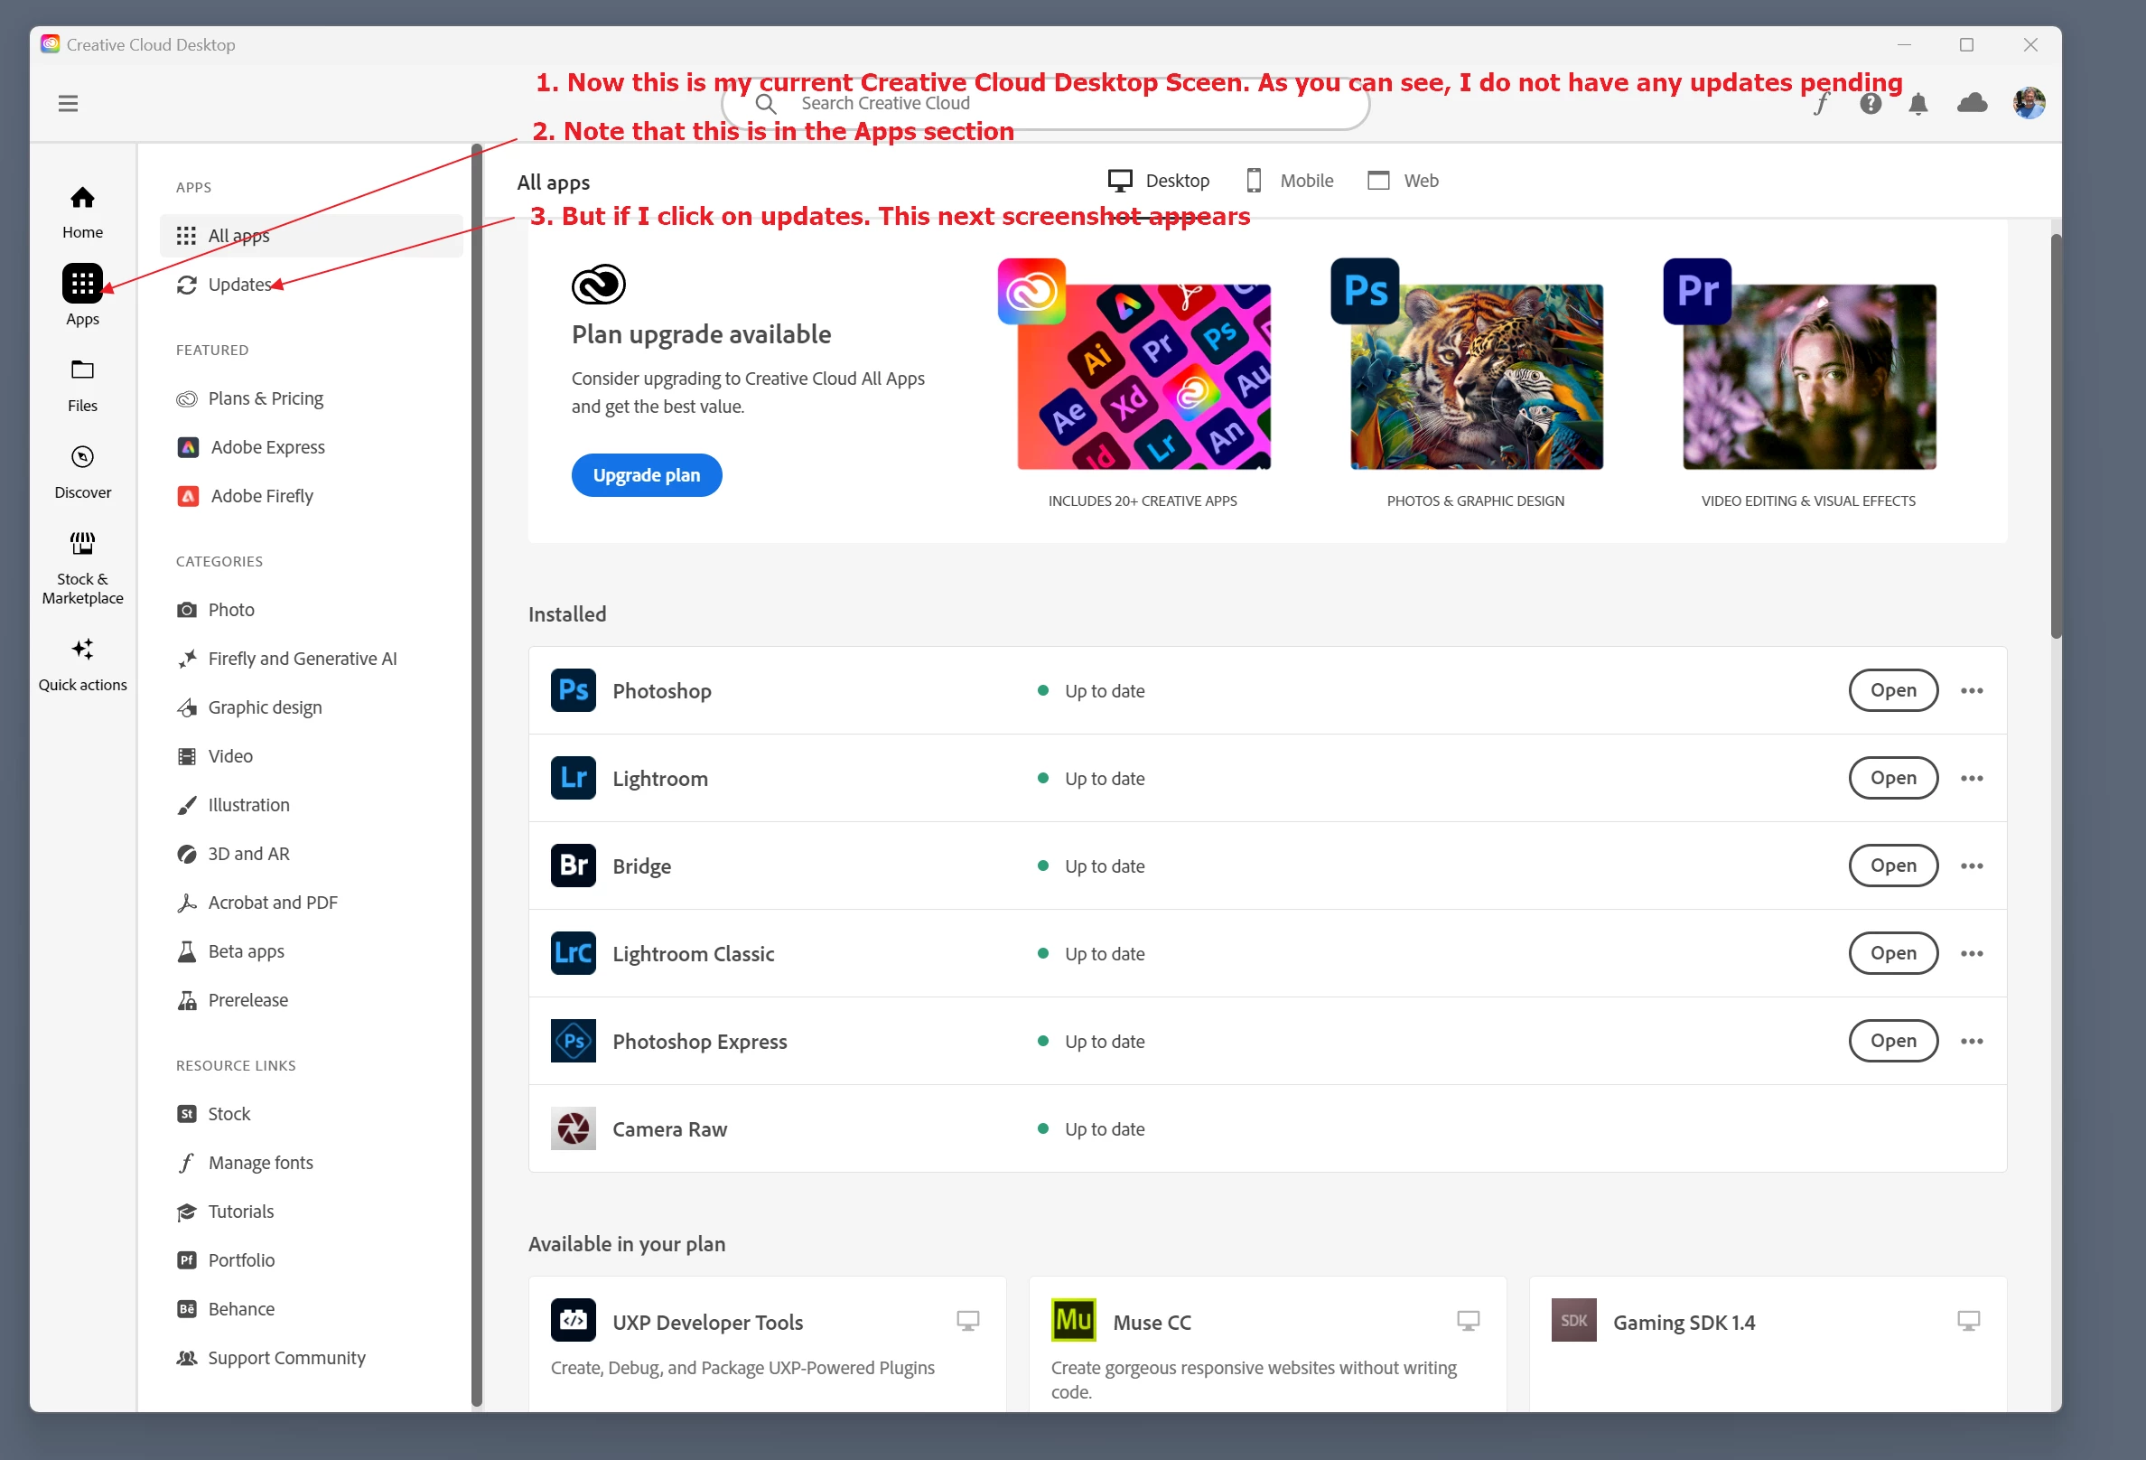Screen dimensions: 2146x1460
Task: Open Quick actions sparkle icon
Action: 82,664
